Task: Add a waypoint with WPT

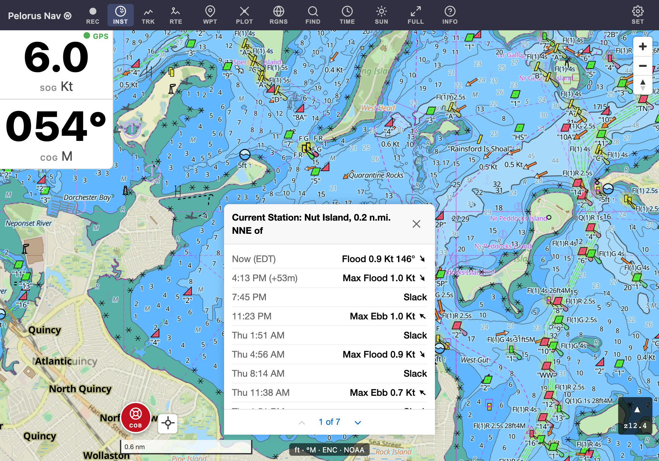Action: 210,15
